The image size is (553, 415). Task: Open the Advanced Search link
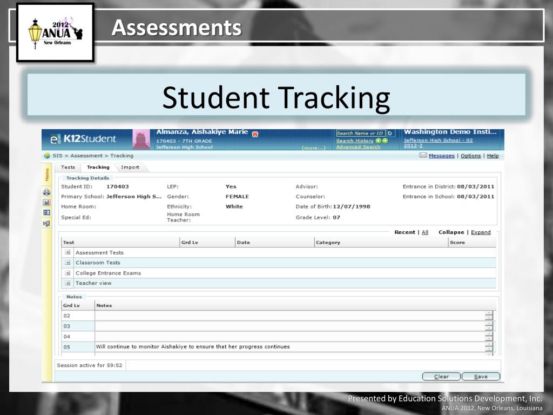(x=358, y=147)
